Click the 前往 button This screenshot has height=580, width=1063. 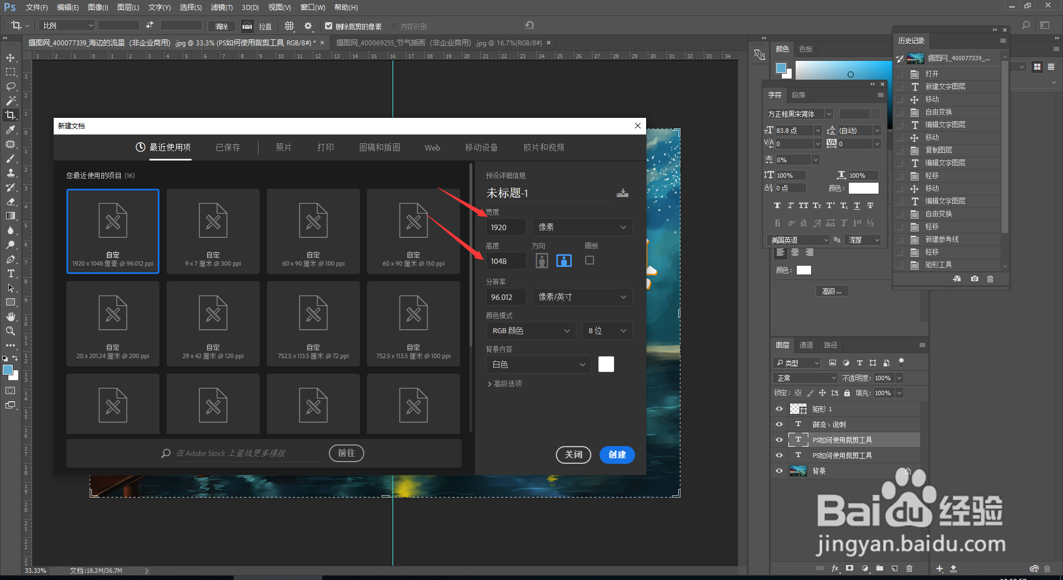click(347, 453)
